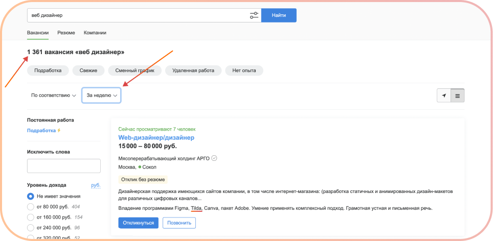Click Откликнуться on the vacancy

click(139, 223)
